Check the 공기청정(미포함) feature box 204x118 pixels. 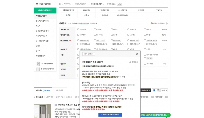145,55
